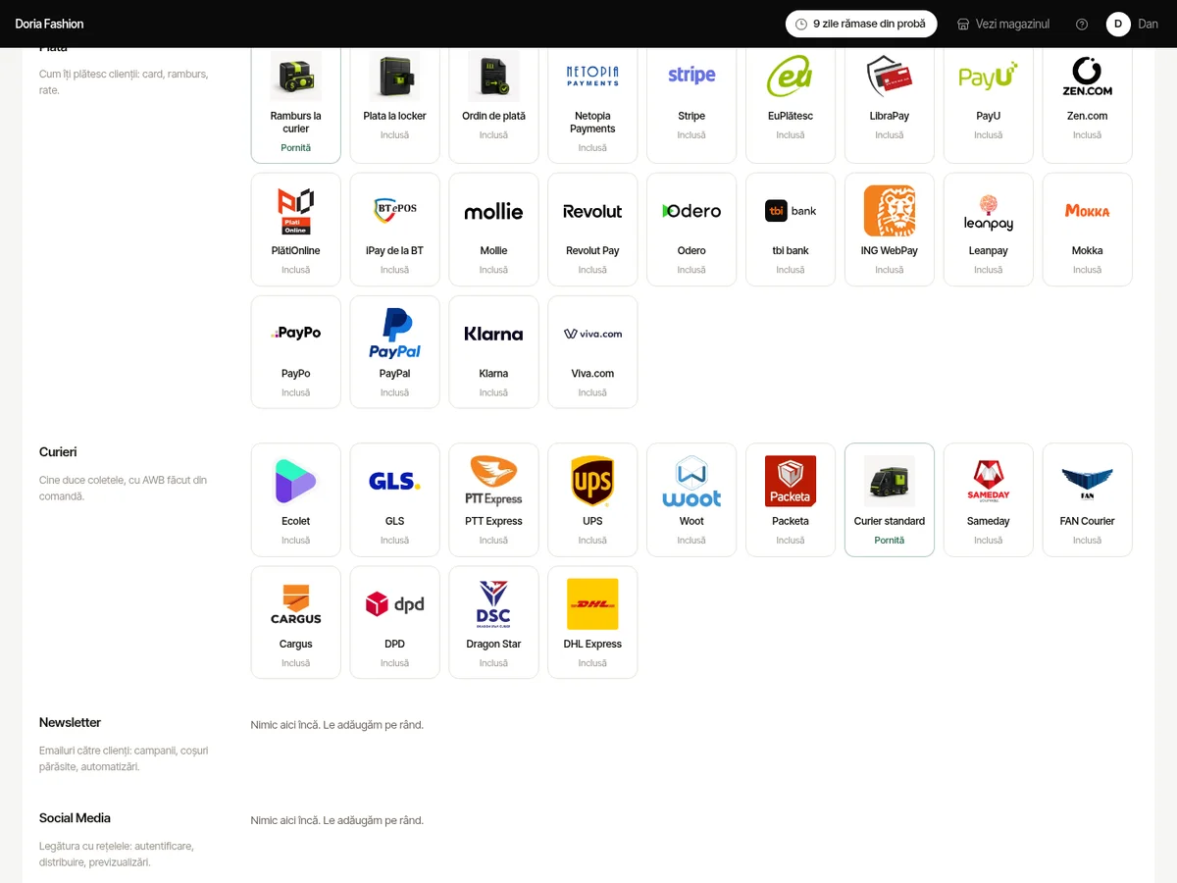
Task: Open the Mollie payment card
Action: coord(493,230)
